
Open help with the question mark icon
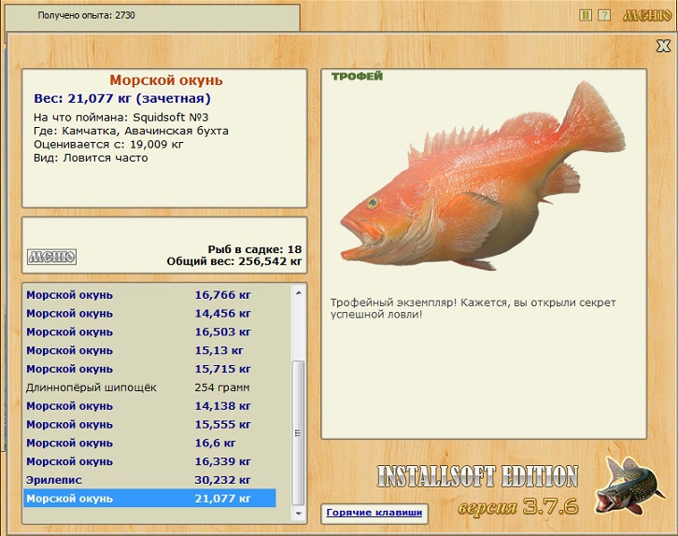pyautogui.click(x=604, y=16)
